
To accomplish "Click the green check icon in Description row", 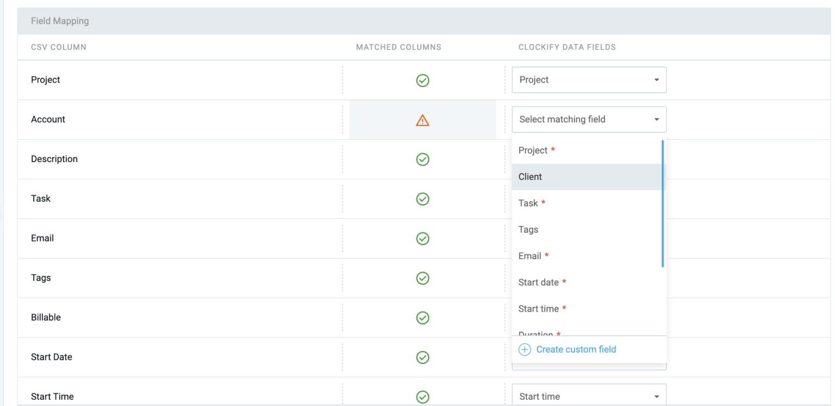I will 422,159.
